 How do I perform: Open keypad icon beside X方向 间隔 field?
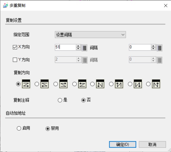(x=159, y=48)
